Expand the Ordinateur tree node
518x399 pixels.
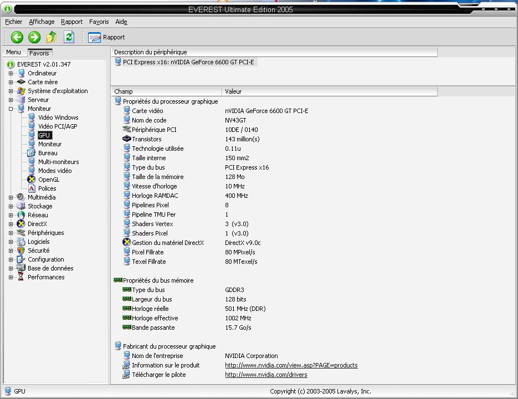point(11,73)
